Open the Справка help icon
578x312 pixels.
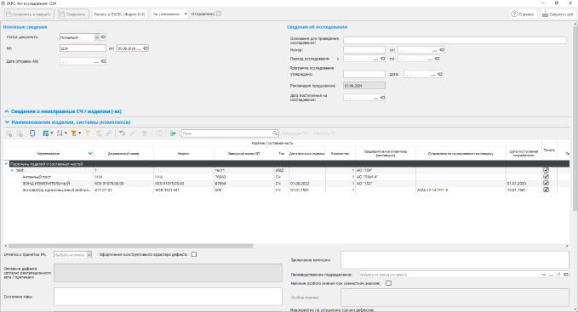[x=514, y=14]
